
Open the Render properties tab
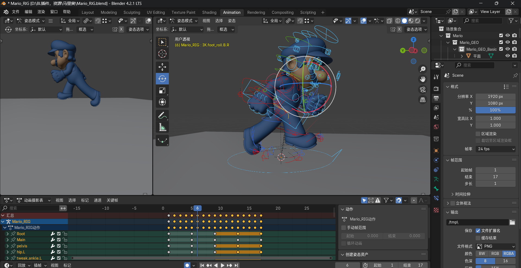[436, 89]
